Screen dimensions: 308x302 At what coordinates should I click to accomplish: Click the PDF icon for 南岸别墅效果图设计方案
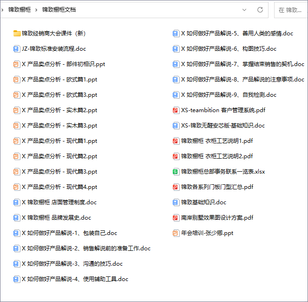176,218
